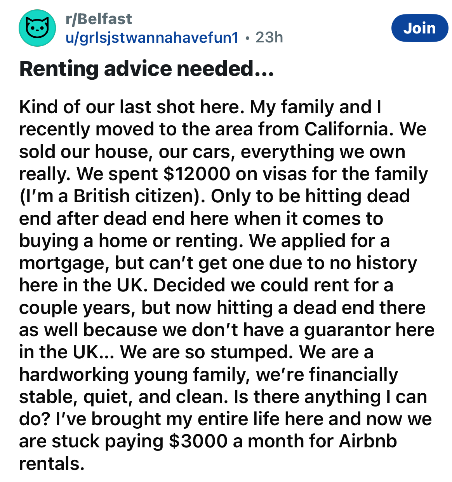The height and width of the screenshot is (482, 452).
Task: Click the final word 'rentals.' in post
Action: pos(52,463)
